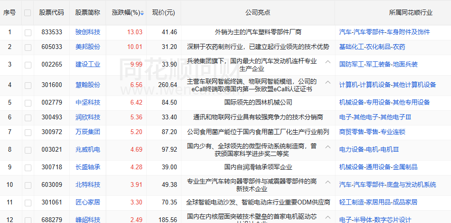
Task: Check the box for 北特科技 row
Action: (28, 185)
